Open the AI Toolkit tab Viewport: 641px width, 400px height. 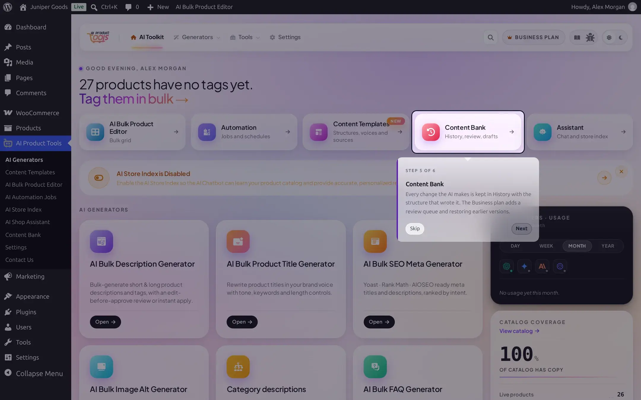click(x=147, y=37)
